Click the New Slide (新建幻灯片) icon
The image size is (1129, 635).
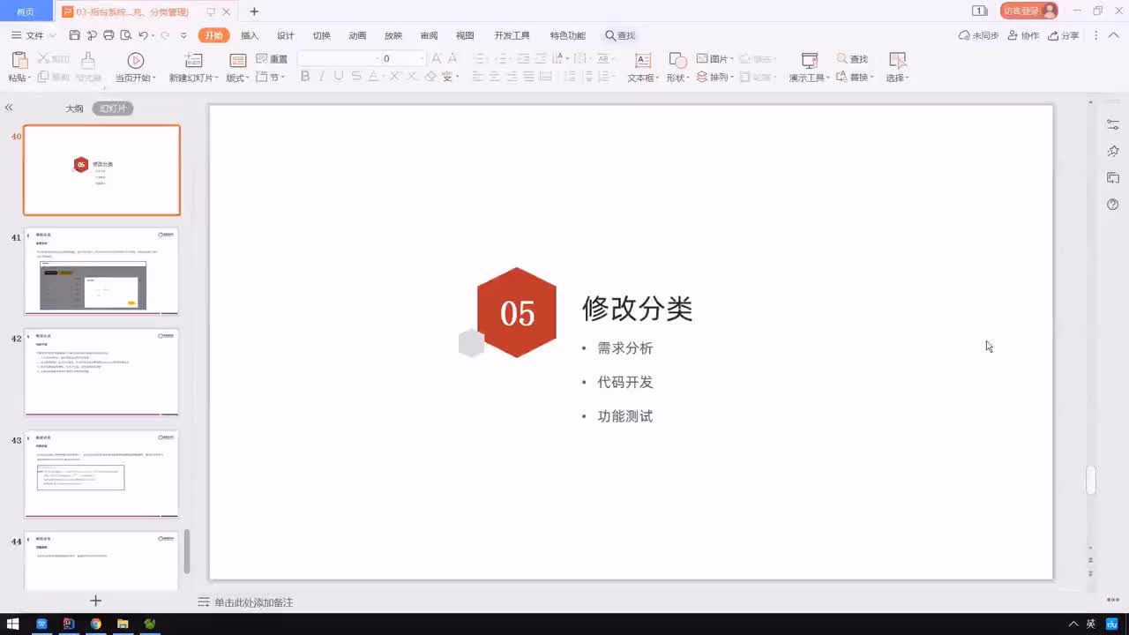point(193,60)
